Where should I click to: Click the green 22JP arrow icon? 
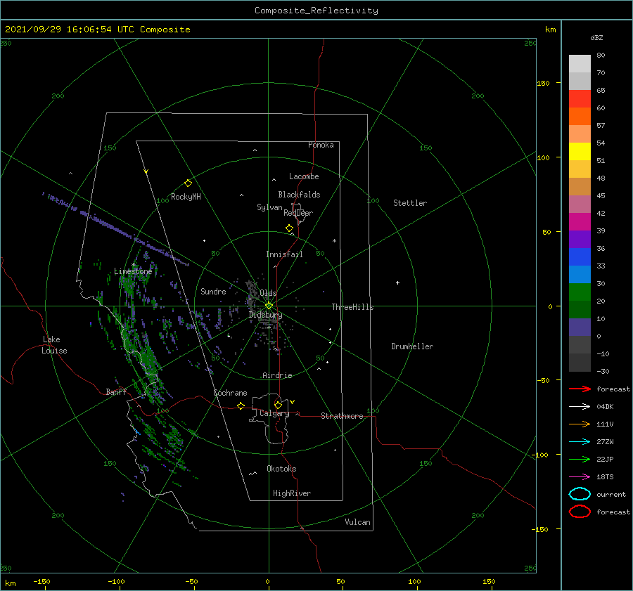pos(580,459)
